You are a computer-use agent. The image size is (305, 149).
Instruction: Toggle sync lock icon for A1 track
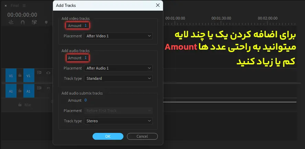click(x=39, y=88)
